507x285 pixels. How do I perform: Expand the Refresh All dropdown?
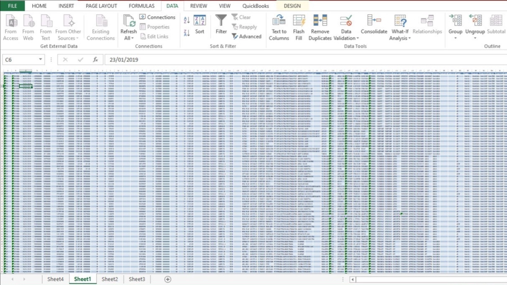click(x=128, y=38)
